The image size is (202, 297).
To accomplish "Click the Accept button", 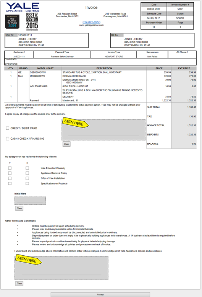I will pyautogui.click(x=100, y=295).
